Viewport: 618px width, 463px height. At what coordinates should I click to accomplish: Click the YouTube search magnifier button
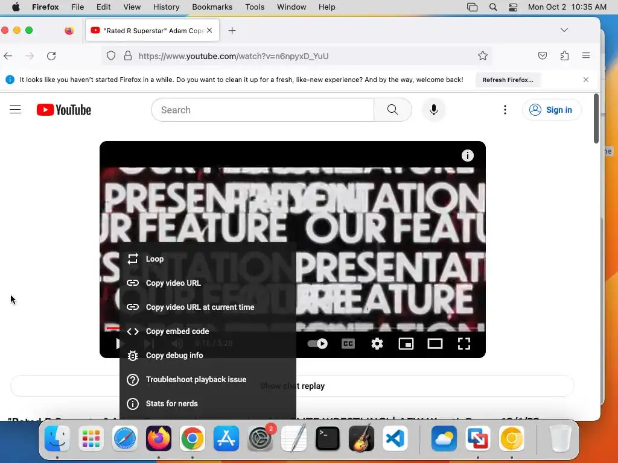point(392,110)
